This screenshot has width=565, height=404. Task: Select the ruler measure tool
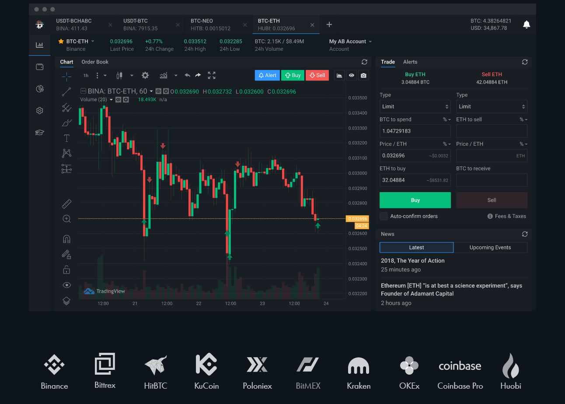(66, 204)
